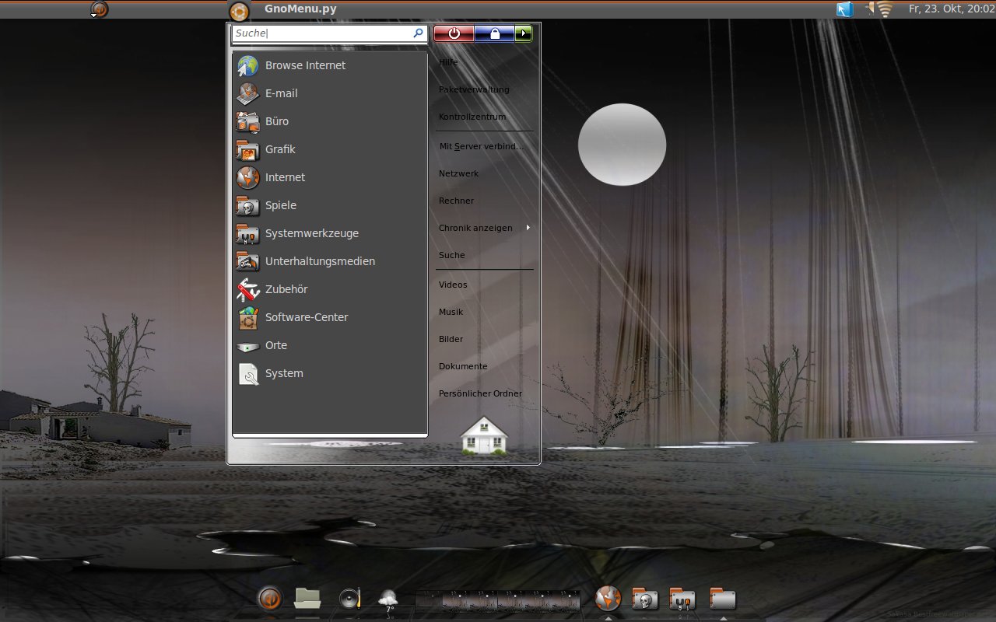Open the Spiele category
Screen dimensions: 996x622
(x=330, y=205)
